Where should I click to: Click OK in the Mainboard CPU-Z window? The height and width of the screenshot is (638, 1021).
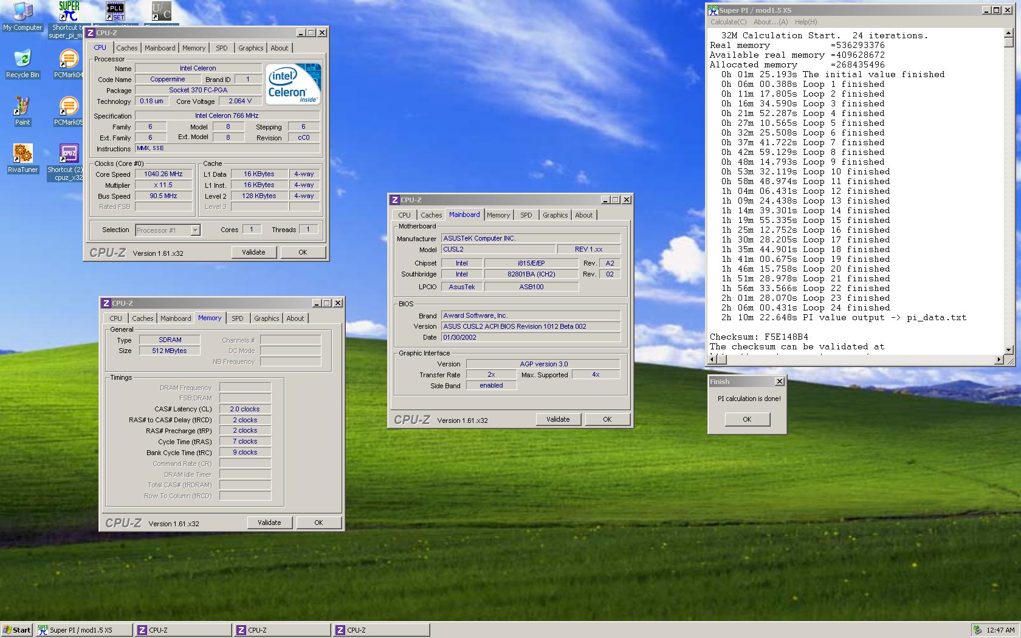point(607,419)
